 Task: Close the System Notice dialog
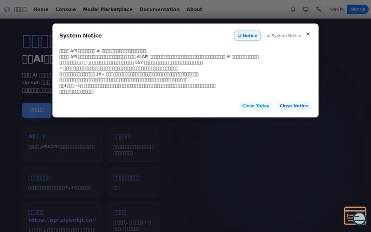click(308, 34)
